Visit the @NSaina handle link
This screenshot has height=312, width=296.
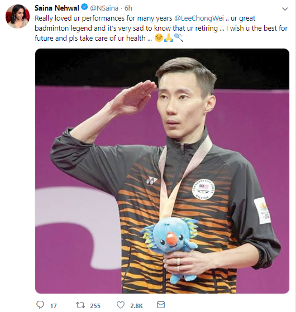(x=104, y=8)
